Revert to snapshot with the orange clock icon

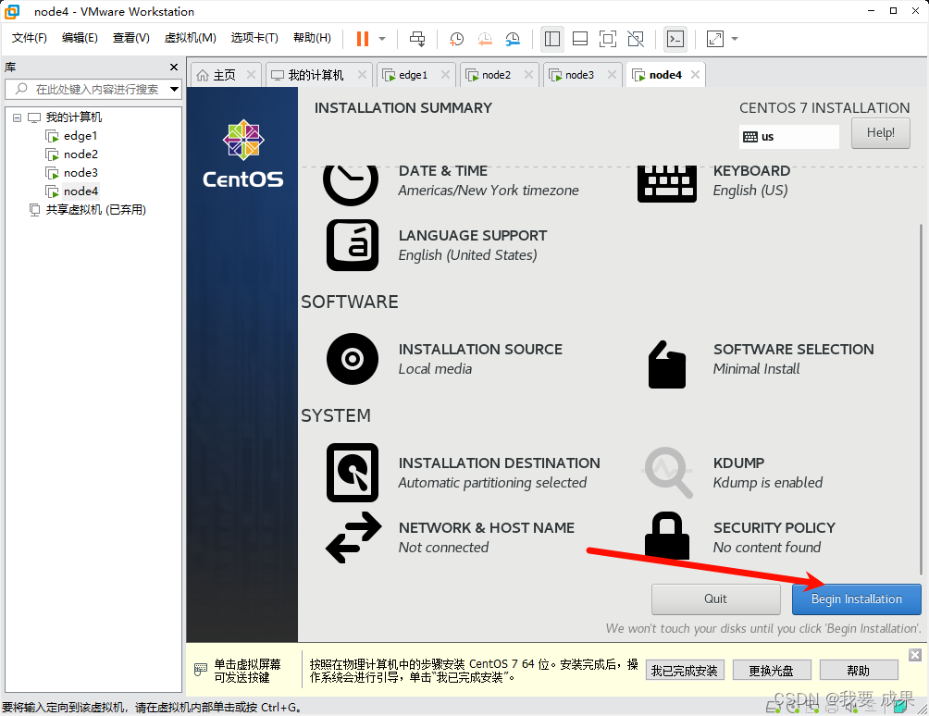pos(484,39)
